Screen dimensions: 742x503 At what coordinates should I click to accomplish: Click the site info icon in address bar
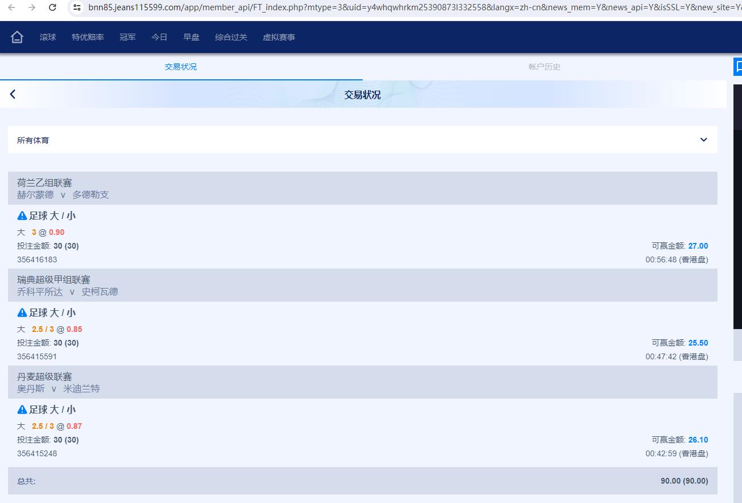tap(77, 7)
